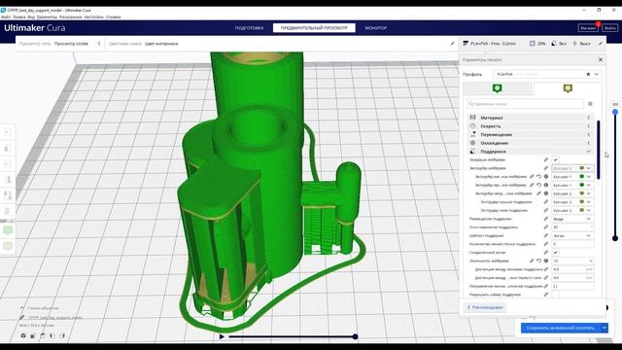Click the pencil icon in the view bar
622x350 pixels.
click(x=452, y=43)
